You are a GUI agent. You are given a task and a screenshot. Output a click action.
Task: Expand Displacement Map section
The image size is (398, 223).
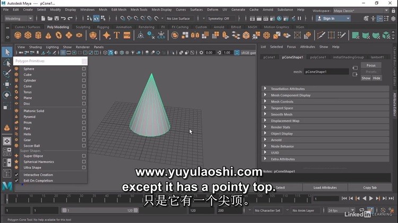click(265, 120)
